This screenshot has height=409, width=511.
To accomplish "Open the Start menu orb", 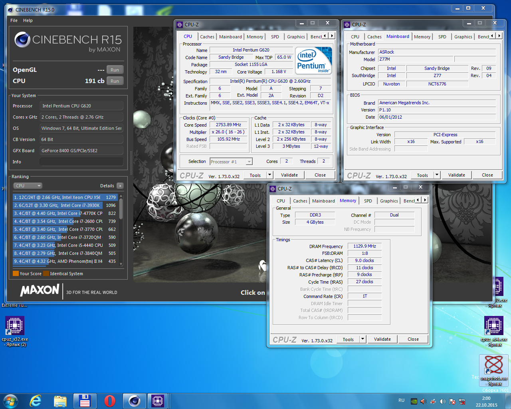I will (x=10, y=401).
